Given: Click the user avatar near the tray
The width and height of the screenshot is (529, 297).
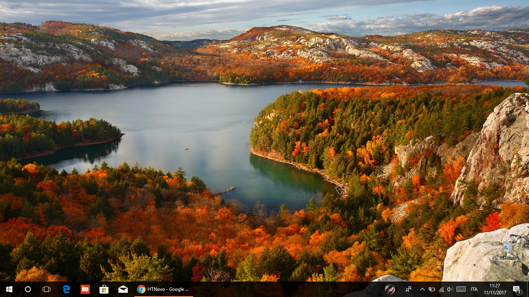Looking at the screenshot, I should (390, 289).
